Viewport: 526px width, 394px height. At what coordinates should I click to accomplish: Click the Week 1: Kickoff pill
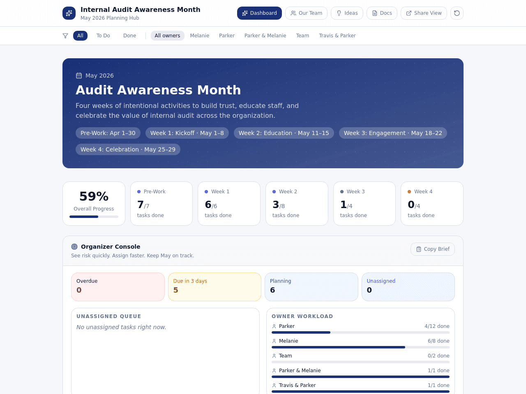pyautogui.click(x=187, y=133)
